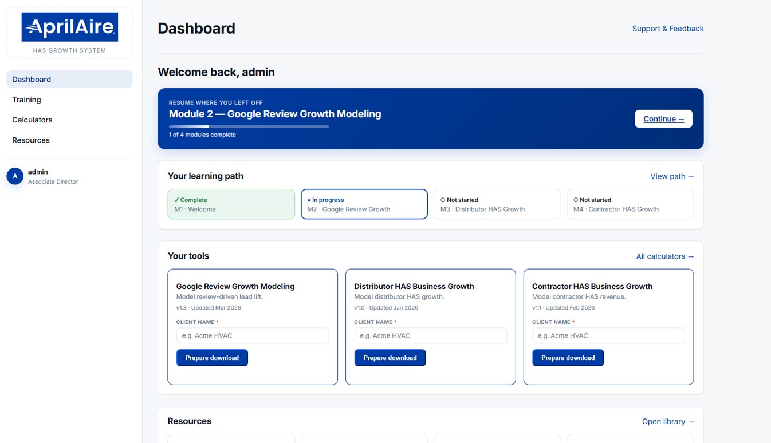Focus Client Name field for Google Review
This screenshot has height=443, width=771.
[253, 335]
